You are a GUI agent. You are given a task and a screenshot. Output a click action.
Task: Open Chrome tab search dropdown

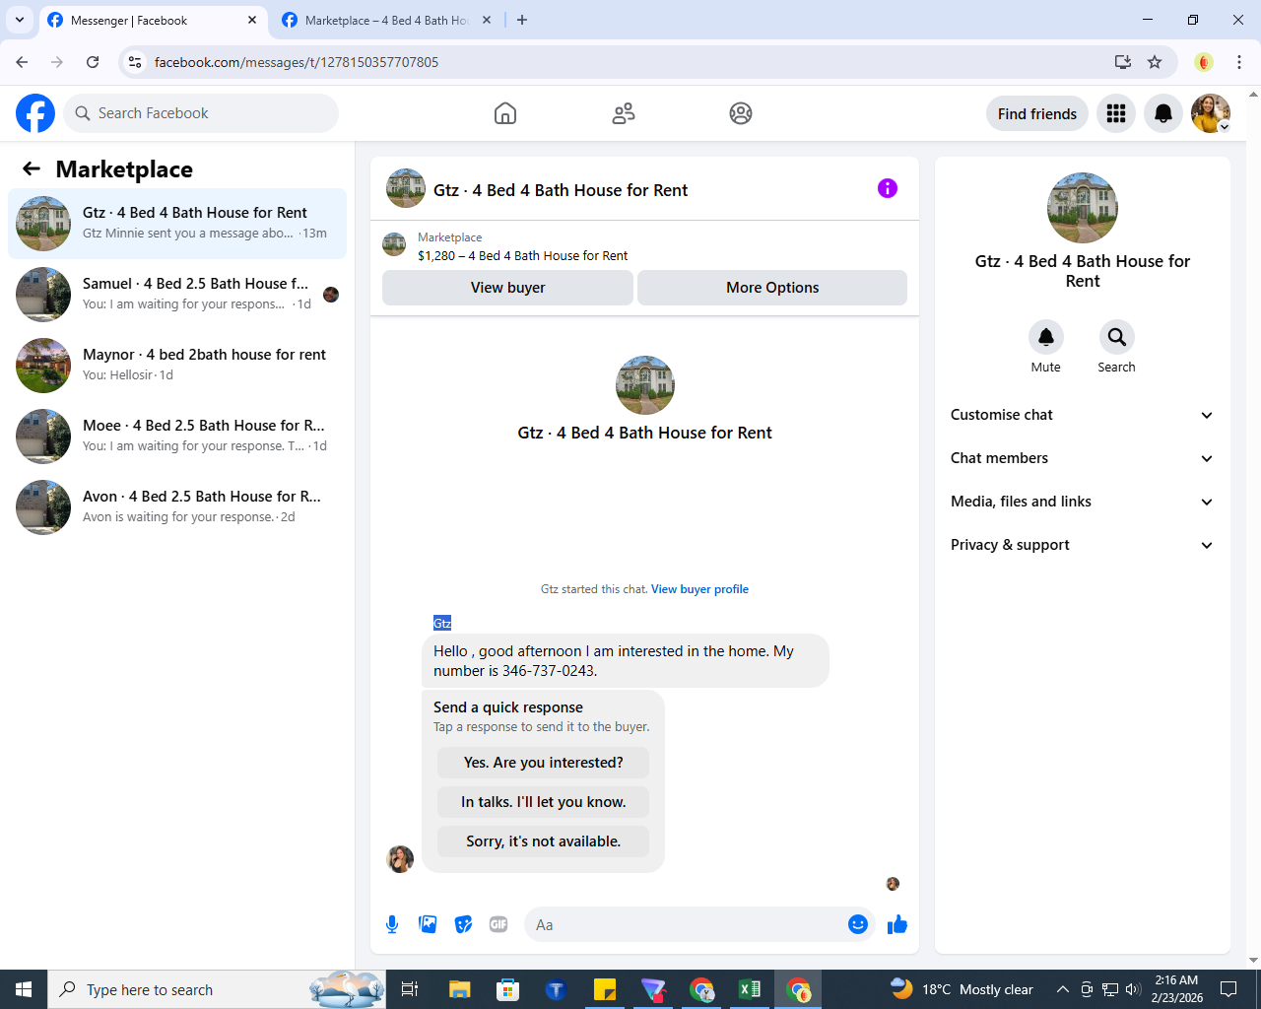[19, 20]
